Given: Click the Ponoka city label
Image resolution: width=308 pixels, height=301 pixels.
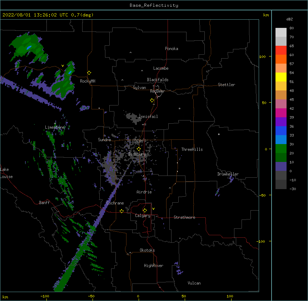Looking at the screenshot, I should click(172, 49).
